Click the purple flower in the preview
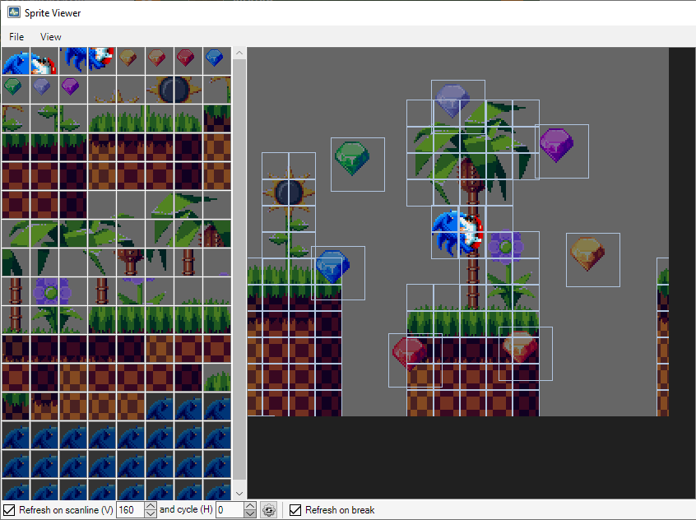Image resolution: width=696 pixels, height=520 pixels. 506,245
